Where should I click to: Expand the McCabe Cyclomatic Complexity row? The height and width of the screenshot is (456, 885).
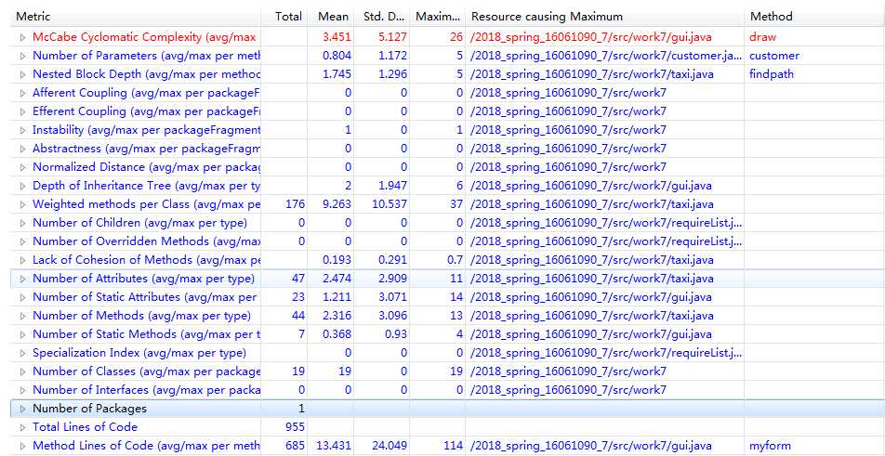pos(22,38)
